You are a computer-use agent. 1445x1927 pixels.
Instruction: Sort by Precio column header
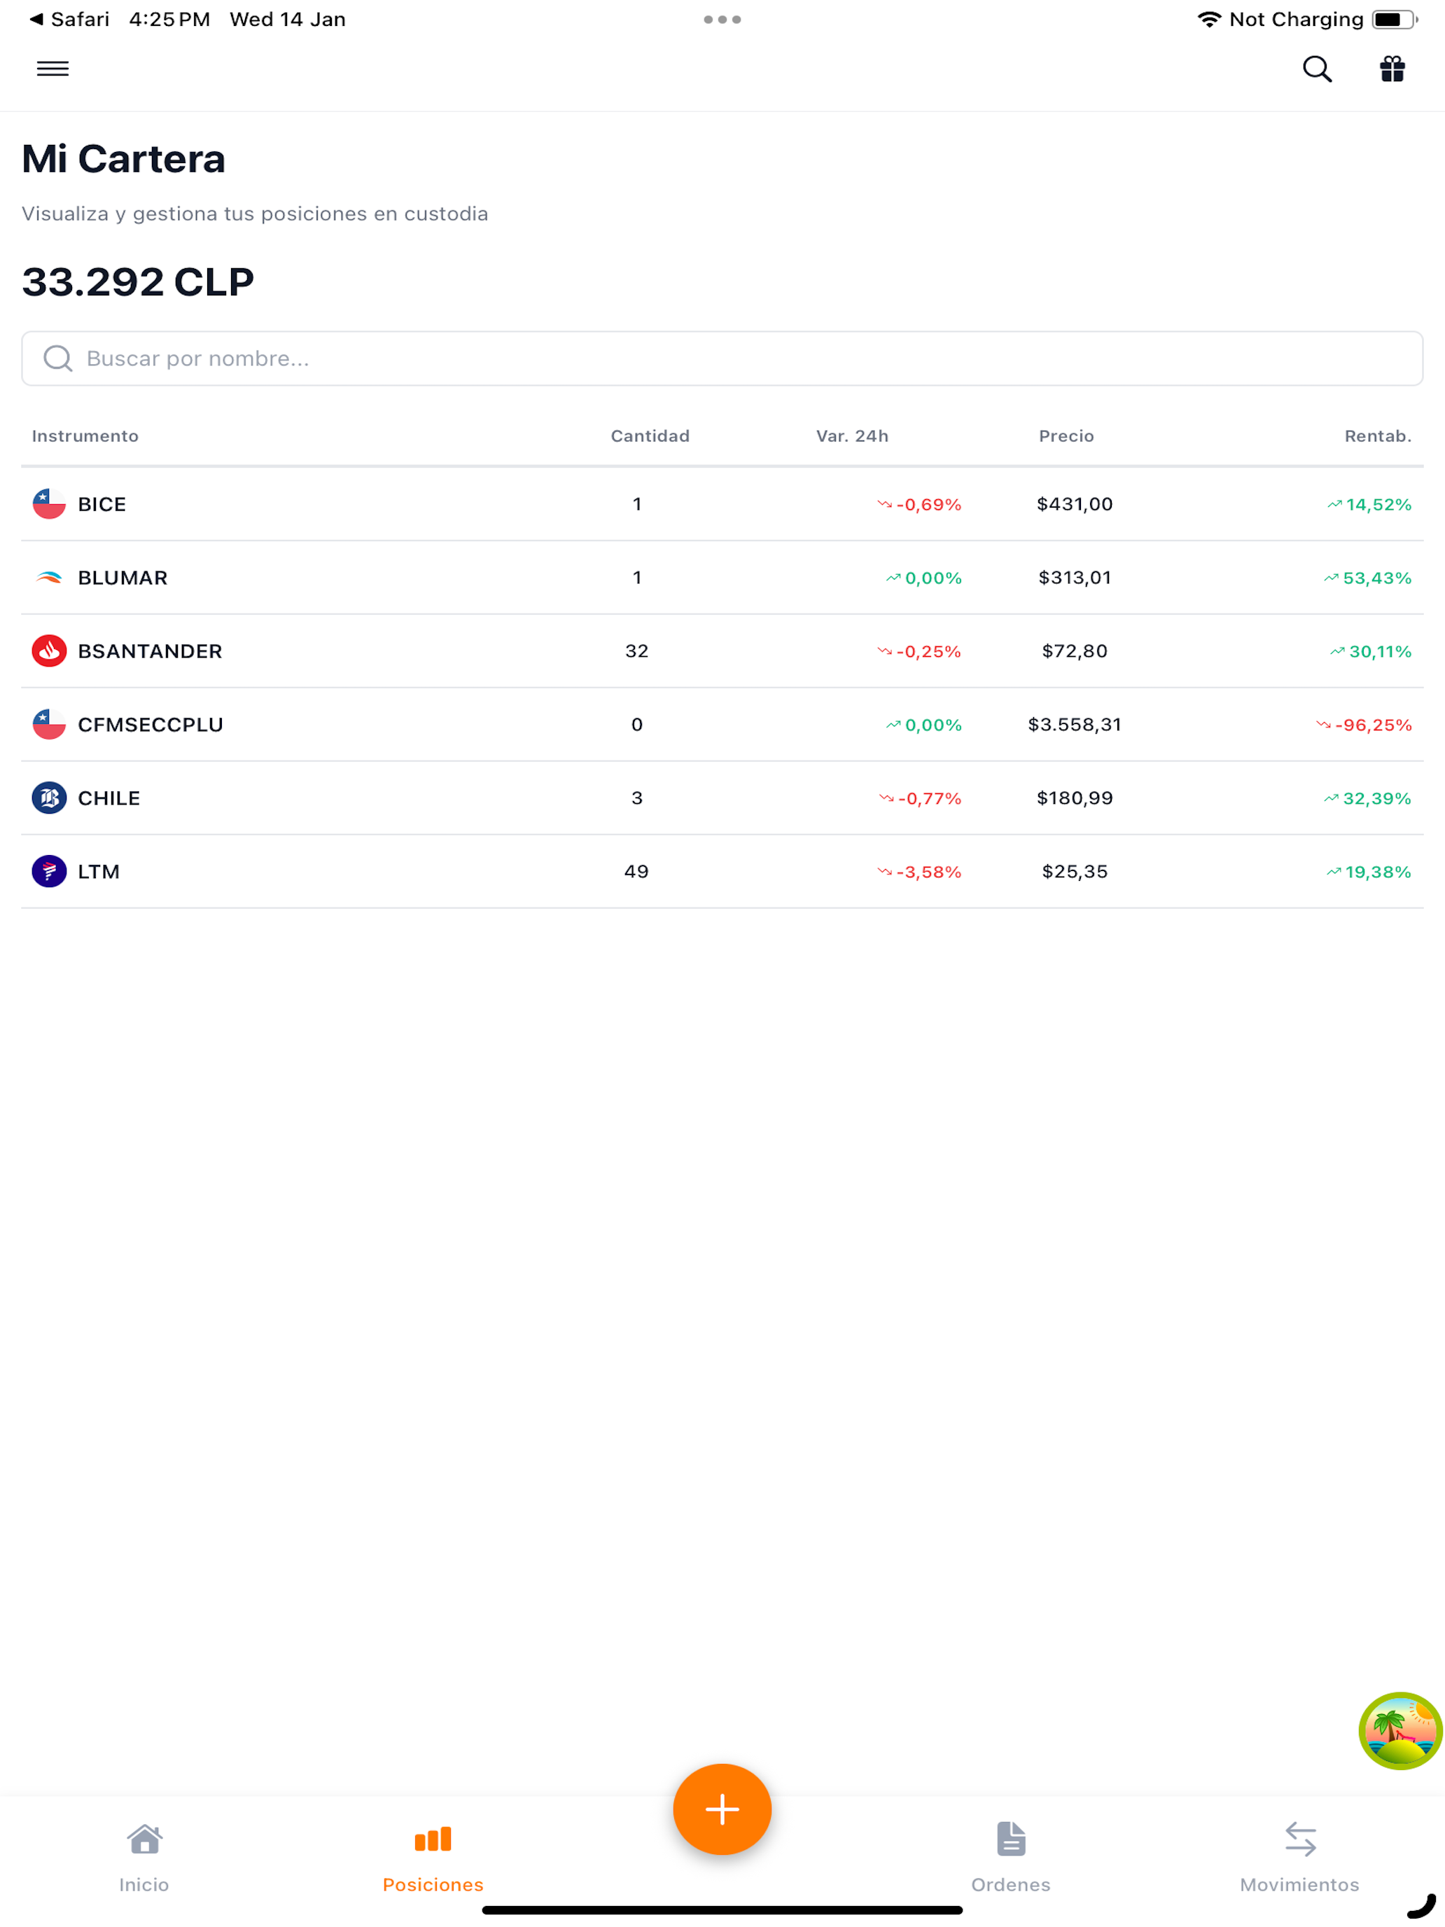click(1066, 436)
